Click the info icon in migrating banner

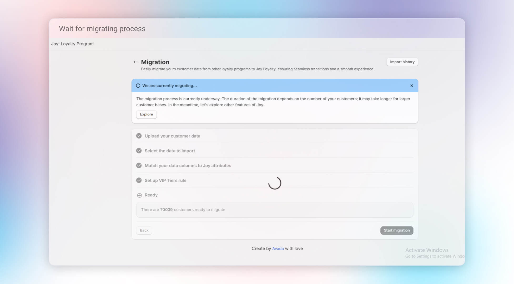coord(138,86)
